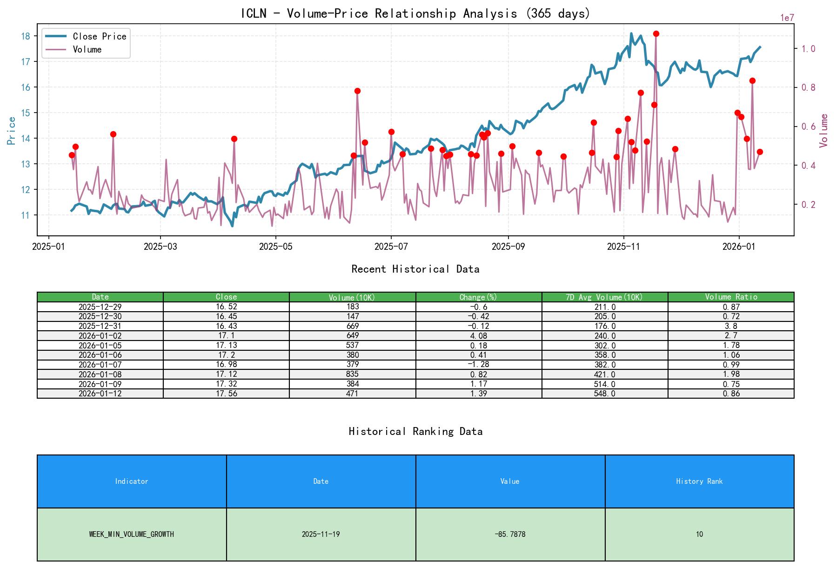Click the WEEK_MIN_VOLUME_GROWTH indicator cell
This screenshot has width=836, height=568.
[132, 534]
